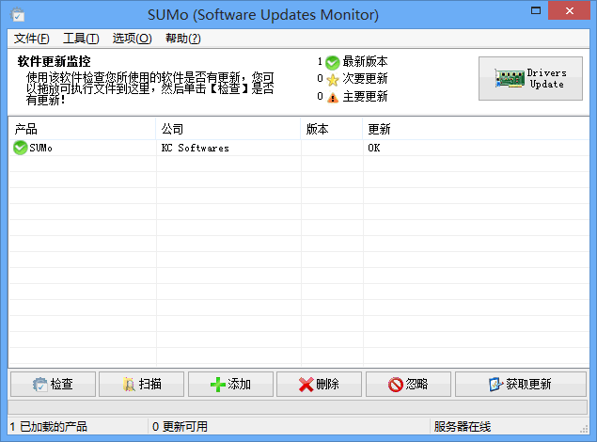Click the 扫描 scan button
597x442 pixels.
tap(142, 384)
